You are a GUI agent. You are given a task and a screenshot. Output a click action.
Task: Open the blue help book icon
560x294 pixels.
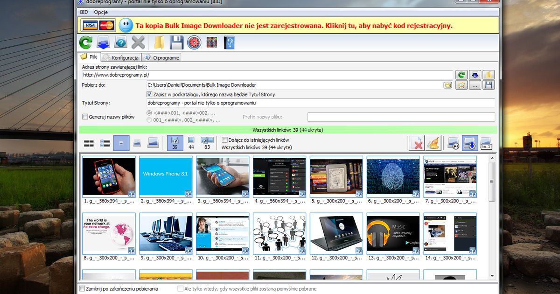[x=229, y=43]
